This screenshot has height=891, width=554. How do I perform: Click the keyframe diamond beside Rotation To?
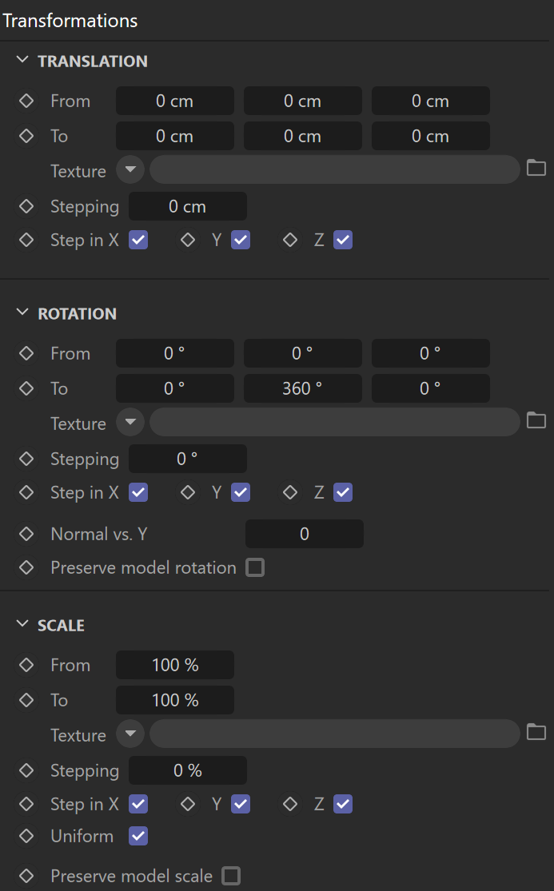click(x=26, y=388)
